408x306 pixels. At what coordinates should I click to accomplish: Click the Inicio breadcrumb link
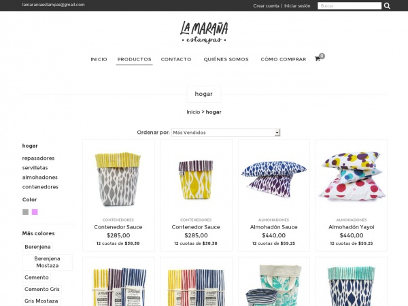tap(193, 112)
